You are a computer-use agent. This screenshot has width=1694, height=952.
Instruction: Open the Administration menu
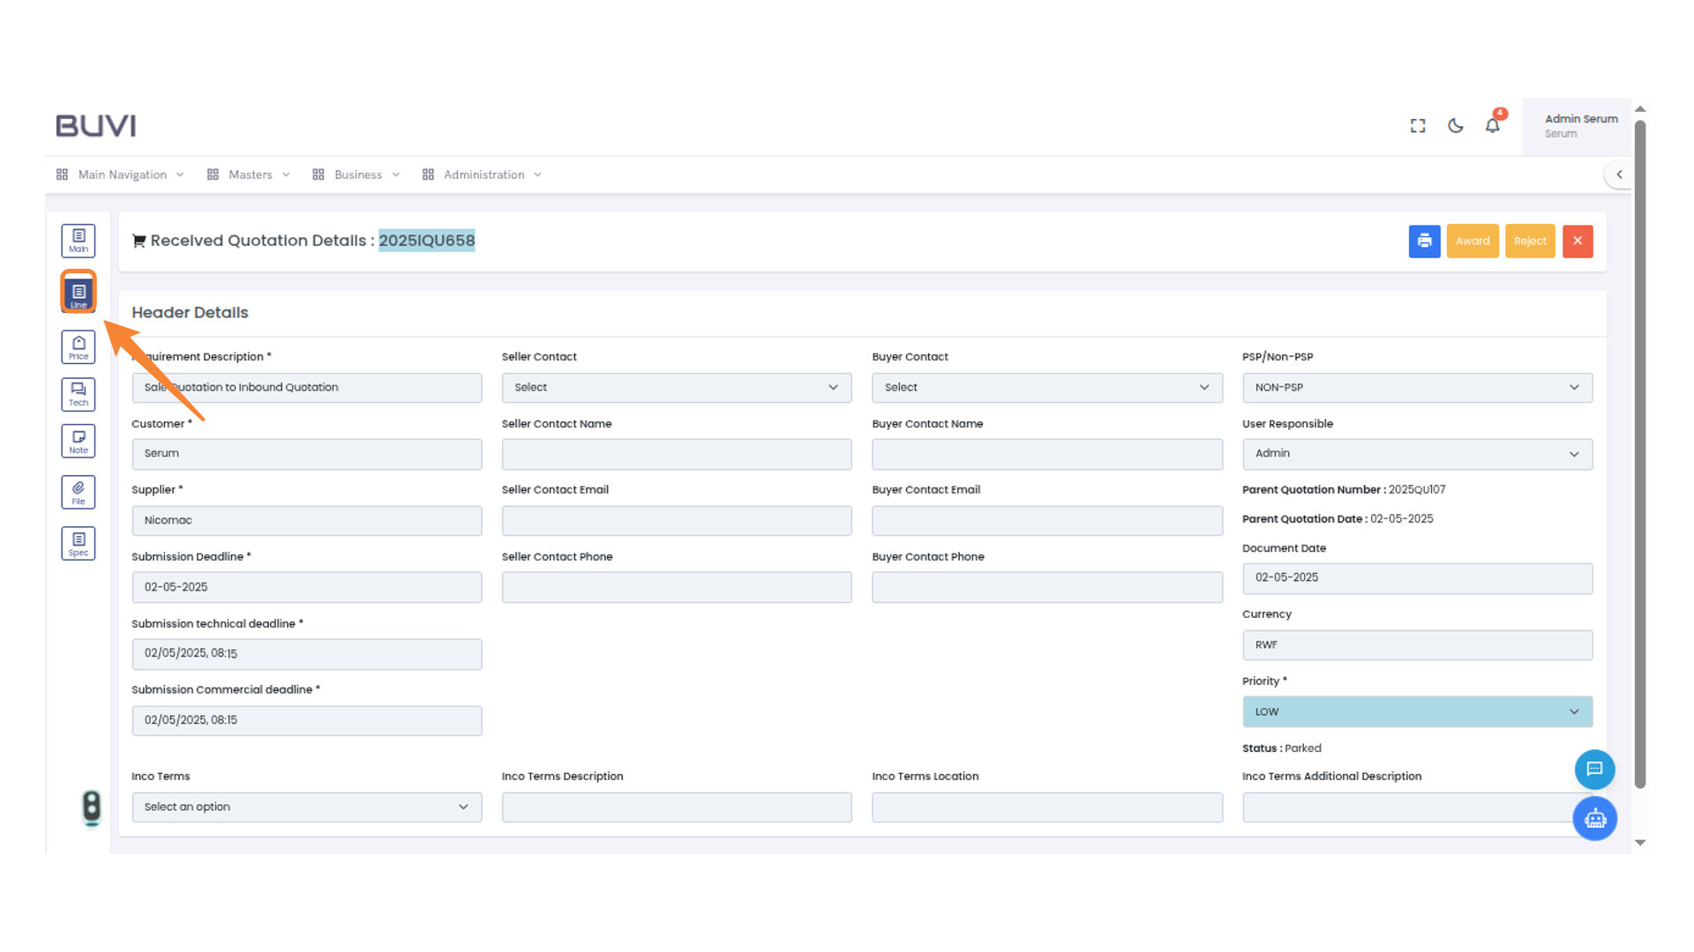click(x=483, y=175)
